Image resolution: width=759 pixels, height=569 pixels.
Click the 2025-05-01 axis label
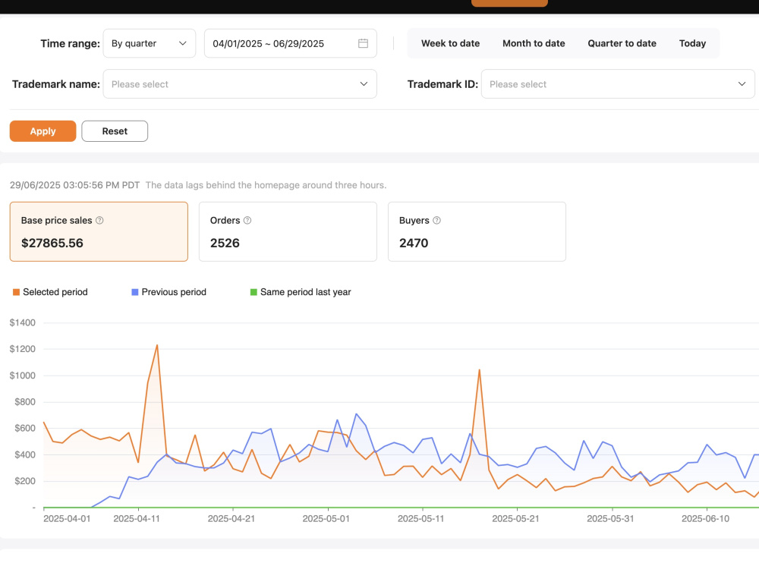[x=326, y=519]
